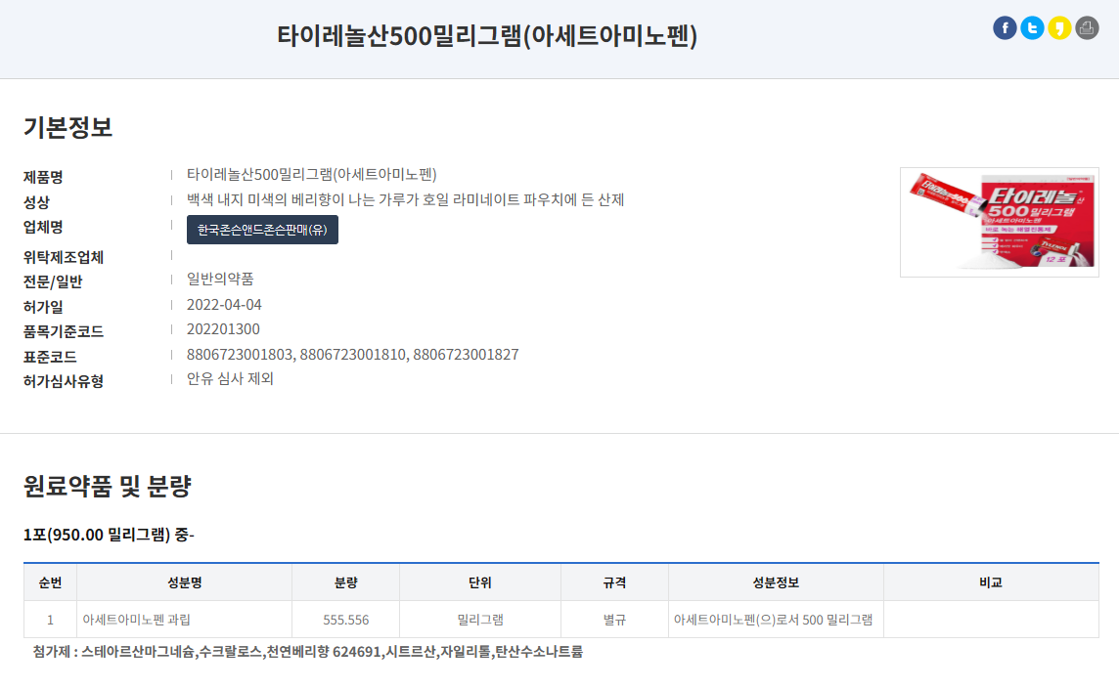Share page on Facebook icon
The image size is (1119, 689).
pos(1005,27)
